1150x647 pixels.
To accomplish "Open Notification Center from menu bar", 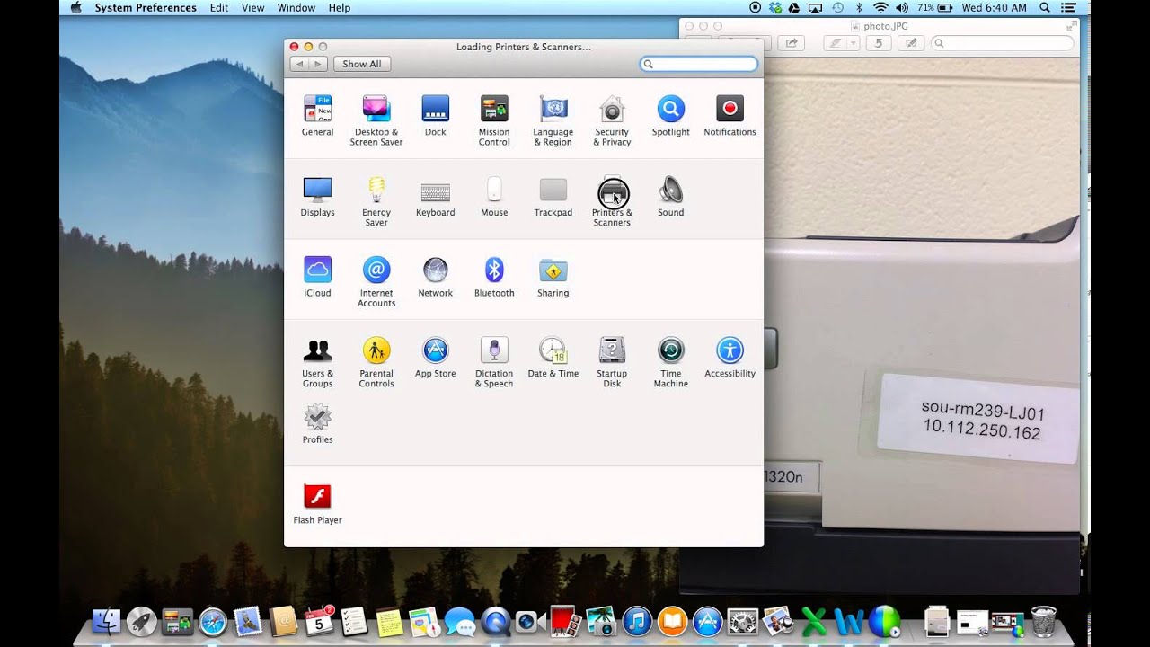I will (1069, 8).
